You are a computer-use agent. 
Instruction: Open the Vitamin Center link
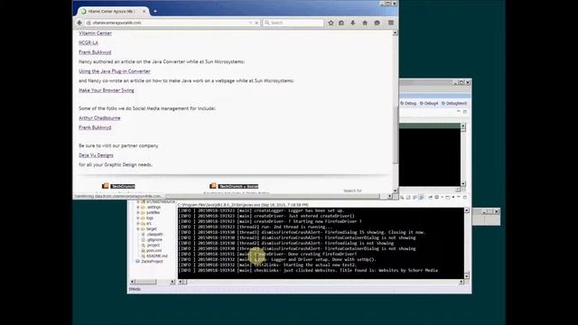95,33
